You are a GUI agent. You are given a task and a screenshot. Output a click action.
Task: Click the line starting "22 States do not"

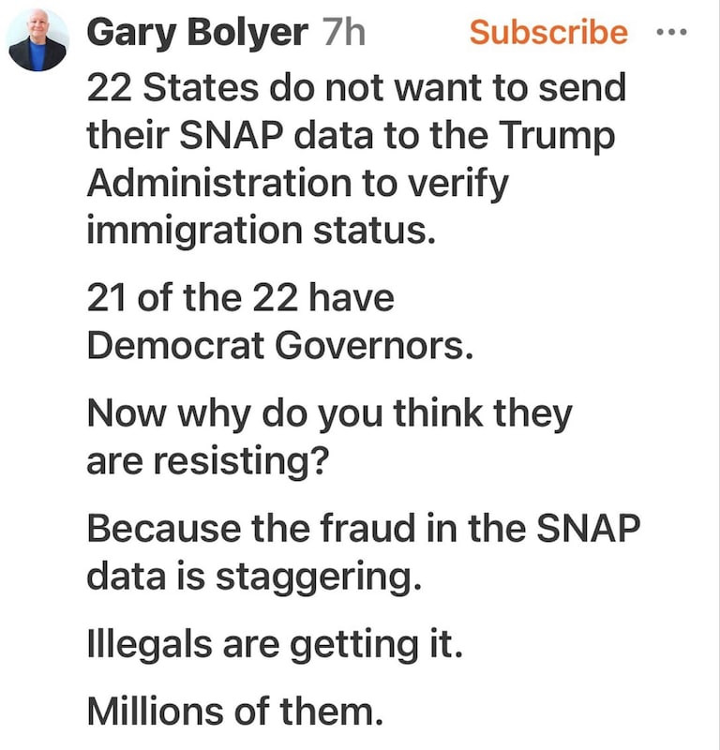[x=356, y=89]
